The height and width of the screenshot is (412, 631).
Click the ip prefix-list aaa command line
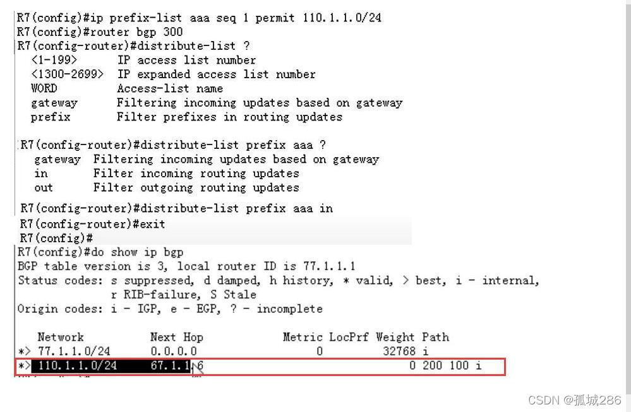pyautogui.click(x=199, y=18)
